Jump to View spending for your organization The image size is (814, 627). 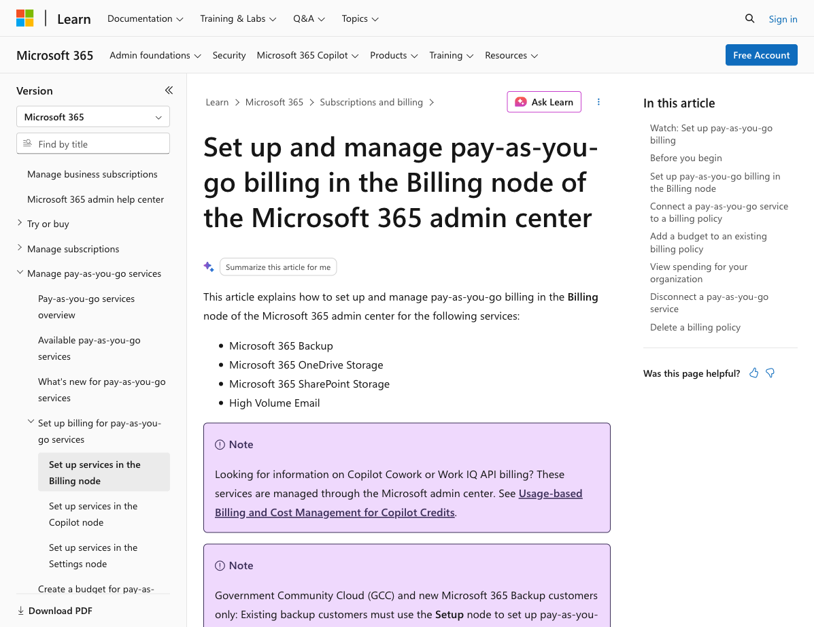[x=699, y=273]
